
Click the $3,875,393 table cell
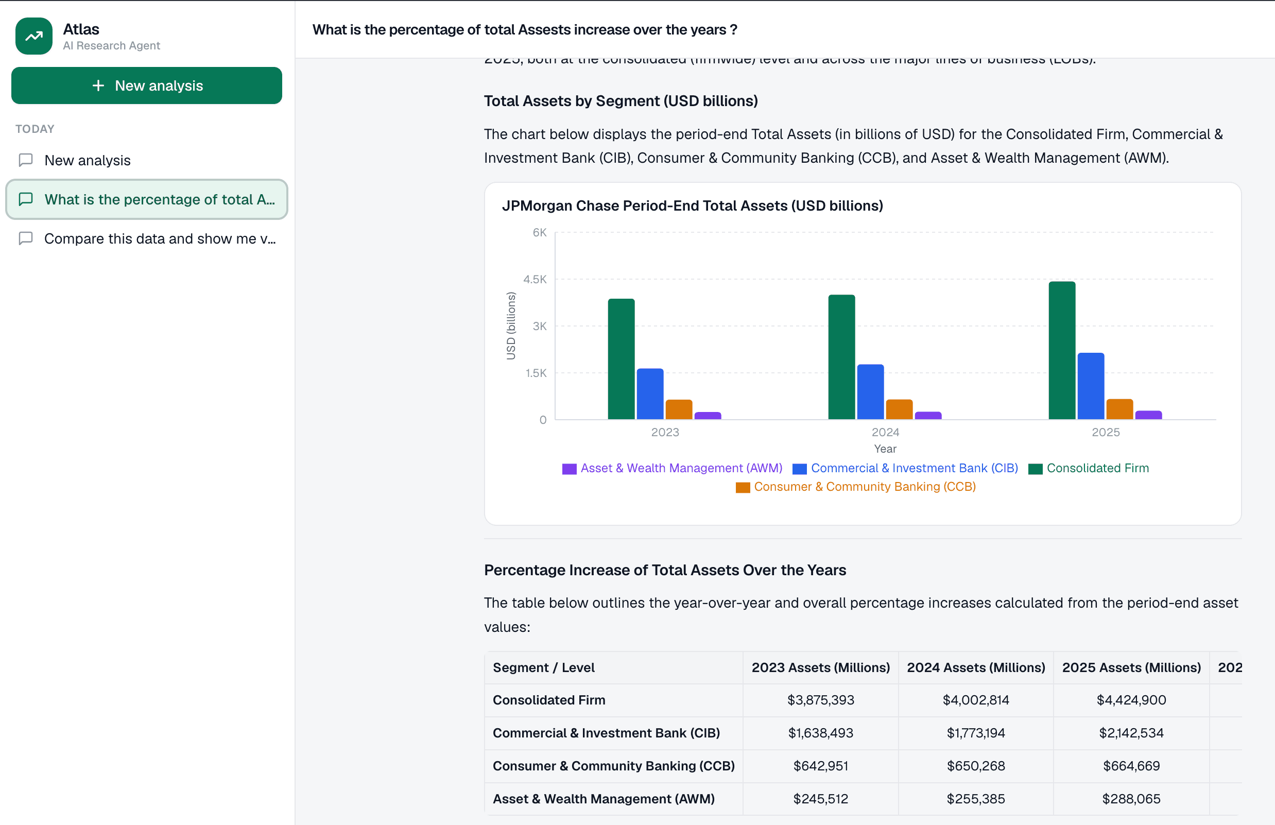[x=820, y=700]
